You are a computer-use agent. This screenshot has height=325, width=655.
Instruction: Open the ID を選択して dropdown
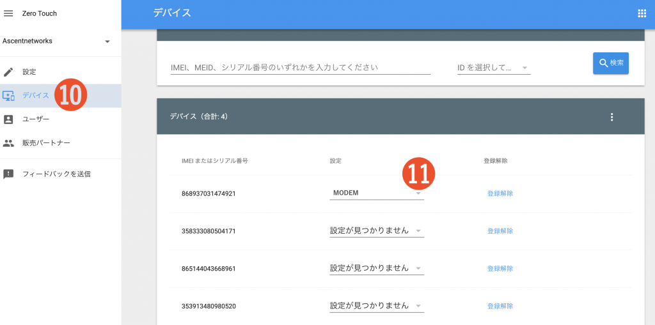(x=494, y=68)
